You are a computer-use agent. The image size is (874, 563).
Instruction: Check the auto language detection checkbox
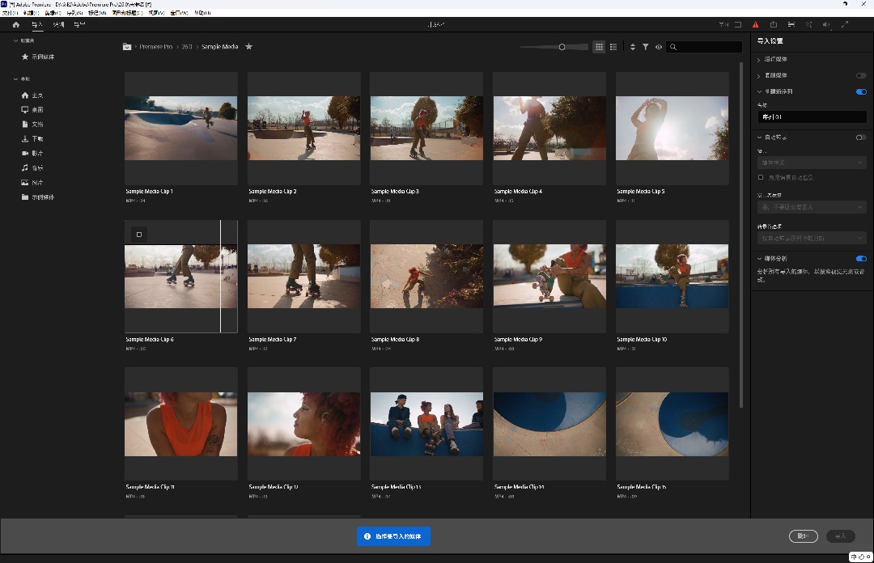tap(761, 177)
